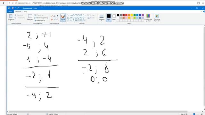Image resolution: width=205 pixels, height=115 pixels.
Task: Expand the shapes gallery with the bottom arrow
Action: pos(86,20)
